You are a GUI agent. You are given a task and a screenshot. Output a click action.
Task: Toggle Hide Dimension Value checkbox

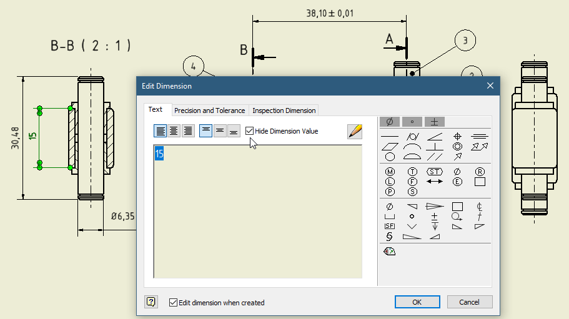[249, 131]
